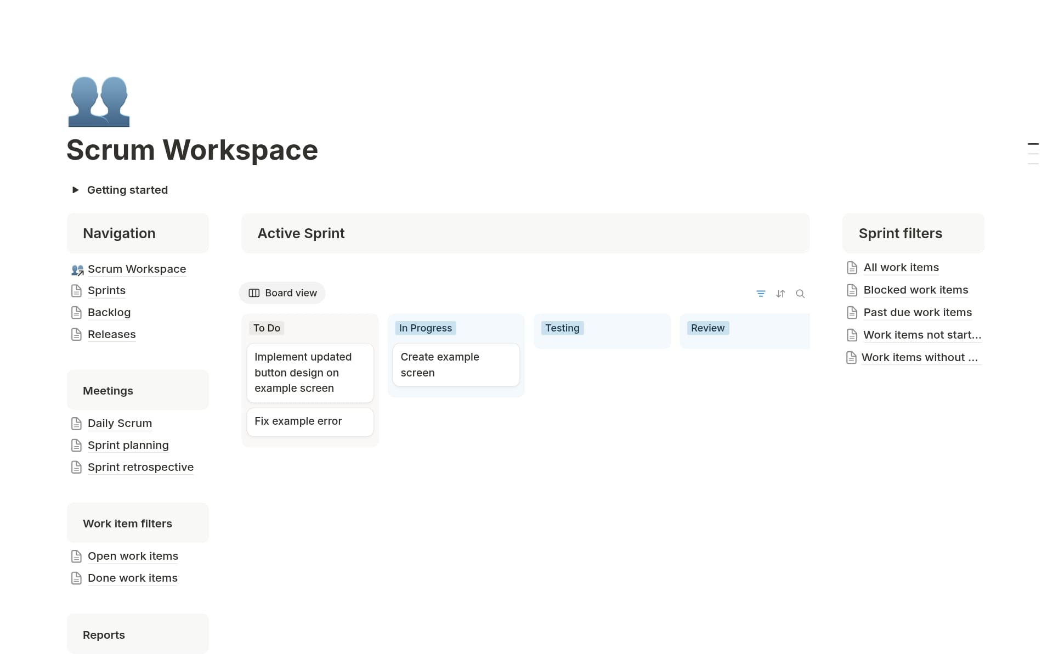The height and width of the screenshot is (658, 1053).
Task: Open the card Create example screen
Action: point(456,364)
